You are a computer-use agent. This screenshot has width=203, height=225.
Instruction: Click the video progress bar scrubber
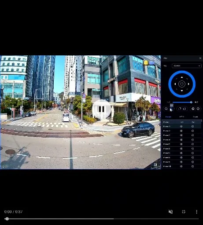(x=7, y=219)
